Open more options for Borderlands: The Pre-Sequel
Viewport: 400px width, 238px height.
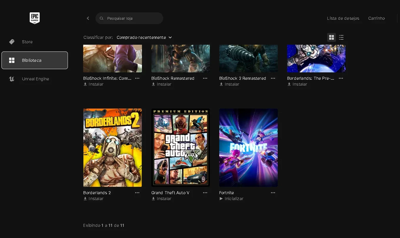point(341,78)
